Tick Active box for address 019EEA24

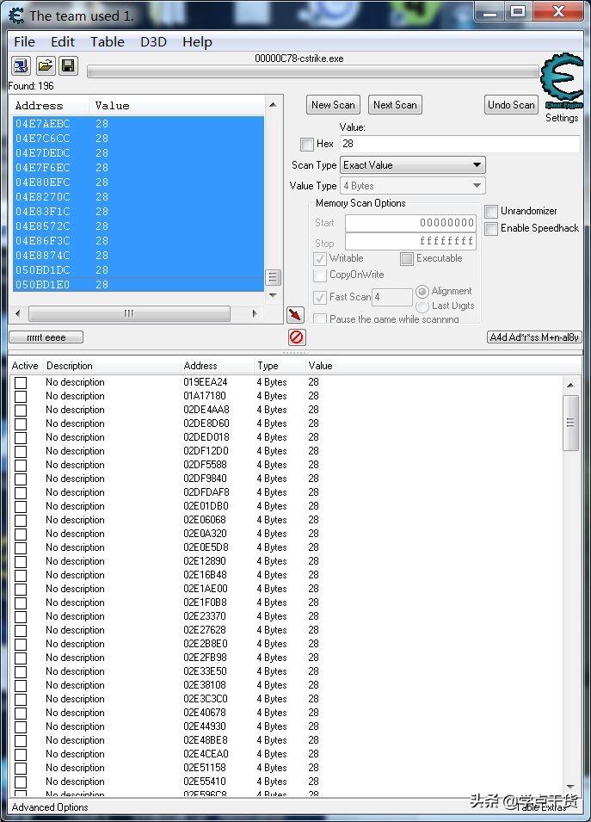click(x=21, y=382)
